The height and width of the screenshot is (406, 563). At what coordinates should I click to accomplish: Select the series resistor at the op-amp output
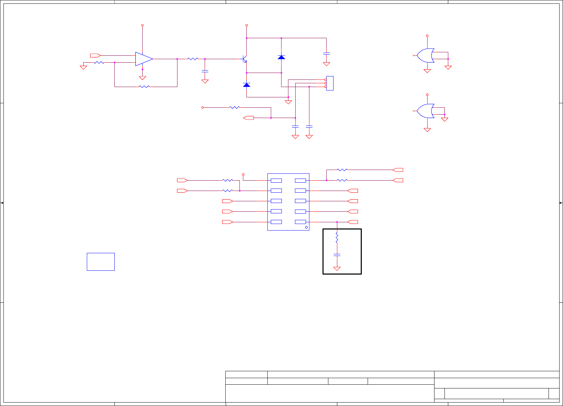click(193, 59)
